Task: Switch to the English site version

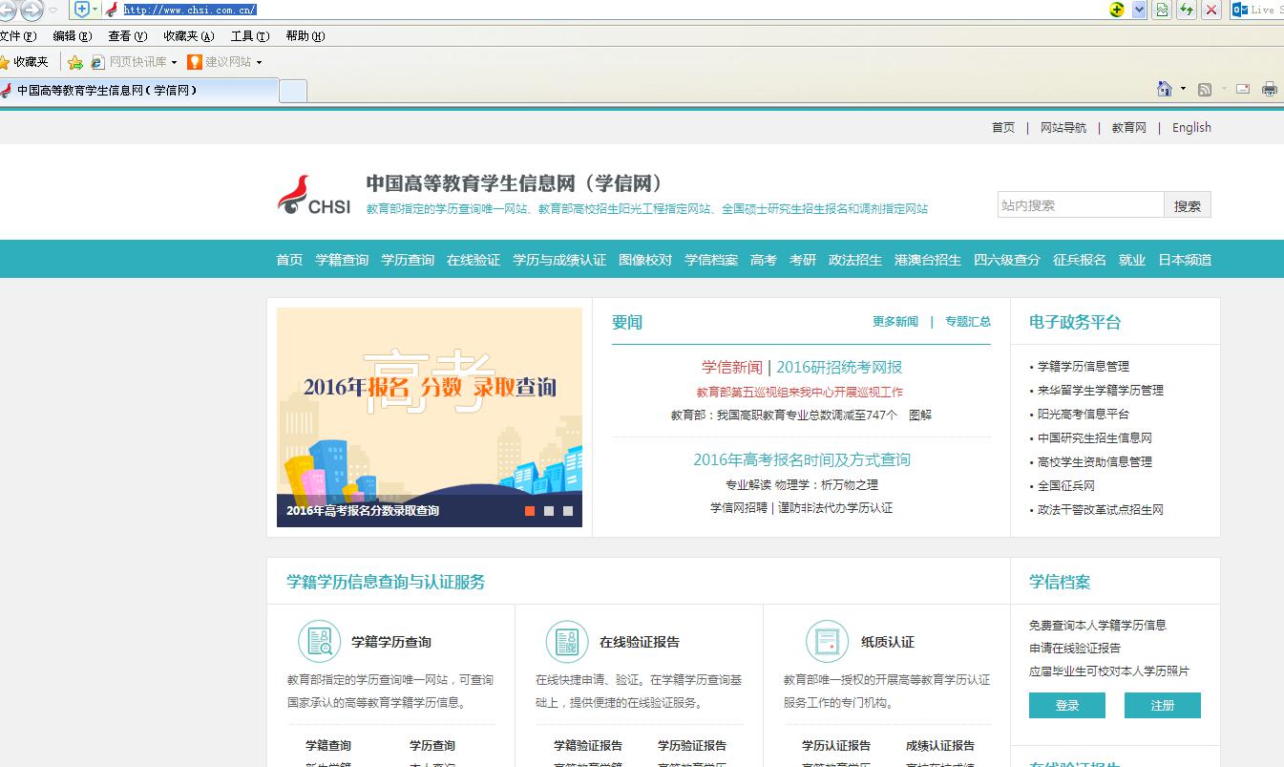Action: [x=1191, y=128]
